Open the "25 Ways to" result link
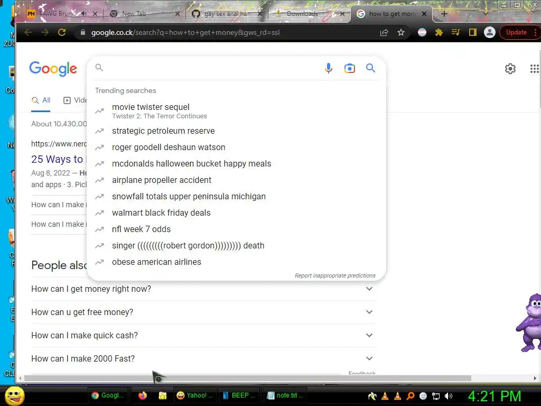541x406 pixels. point(58,159)
